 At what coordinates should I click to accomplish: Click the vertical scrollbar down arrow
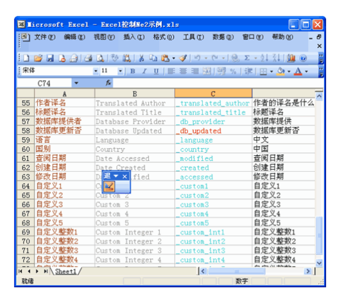point(319,262)
